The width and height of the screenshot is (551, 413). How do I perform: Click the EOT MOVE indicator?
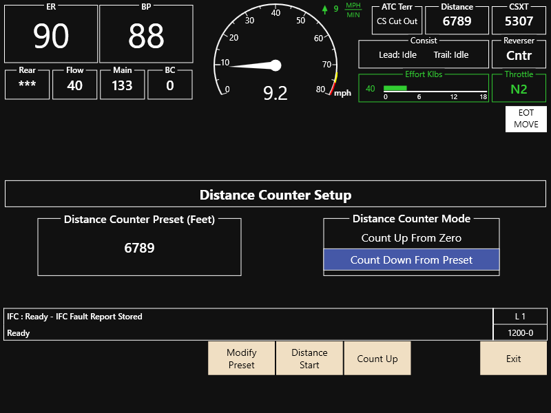click(525, 118)
